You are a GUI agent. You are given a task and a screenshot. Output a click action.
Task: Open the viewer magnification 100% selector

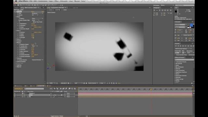52,83
